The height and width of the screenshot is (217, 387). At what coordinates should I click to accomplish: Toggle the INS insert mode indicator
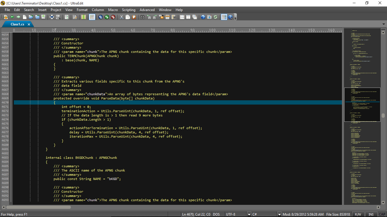click(x=371, y=214)
